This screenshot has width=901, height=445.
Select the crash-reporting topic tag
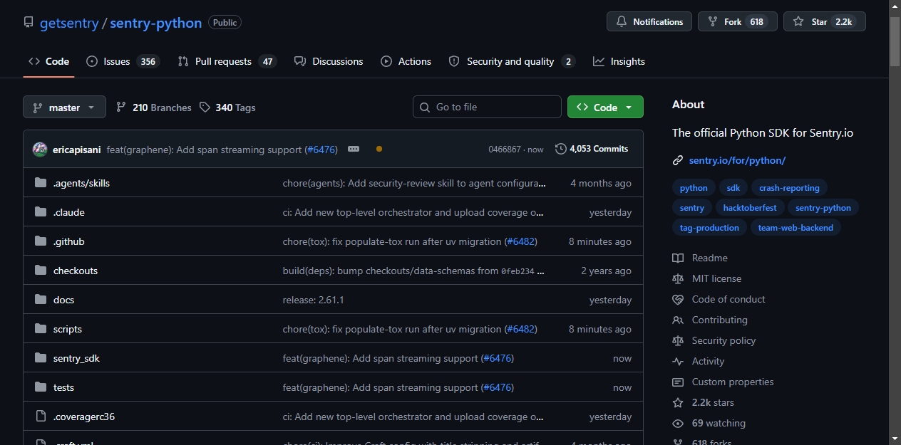(789, 188)
